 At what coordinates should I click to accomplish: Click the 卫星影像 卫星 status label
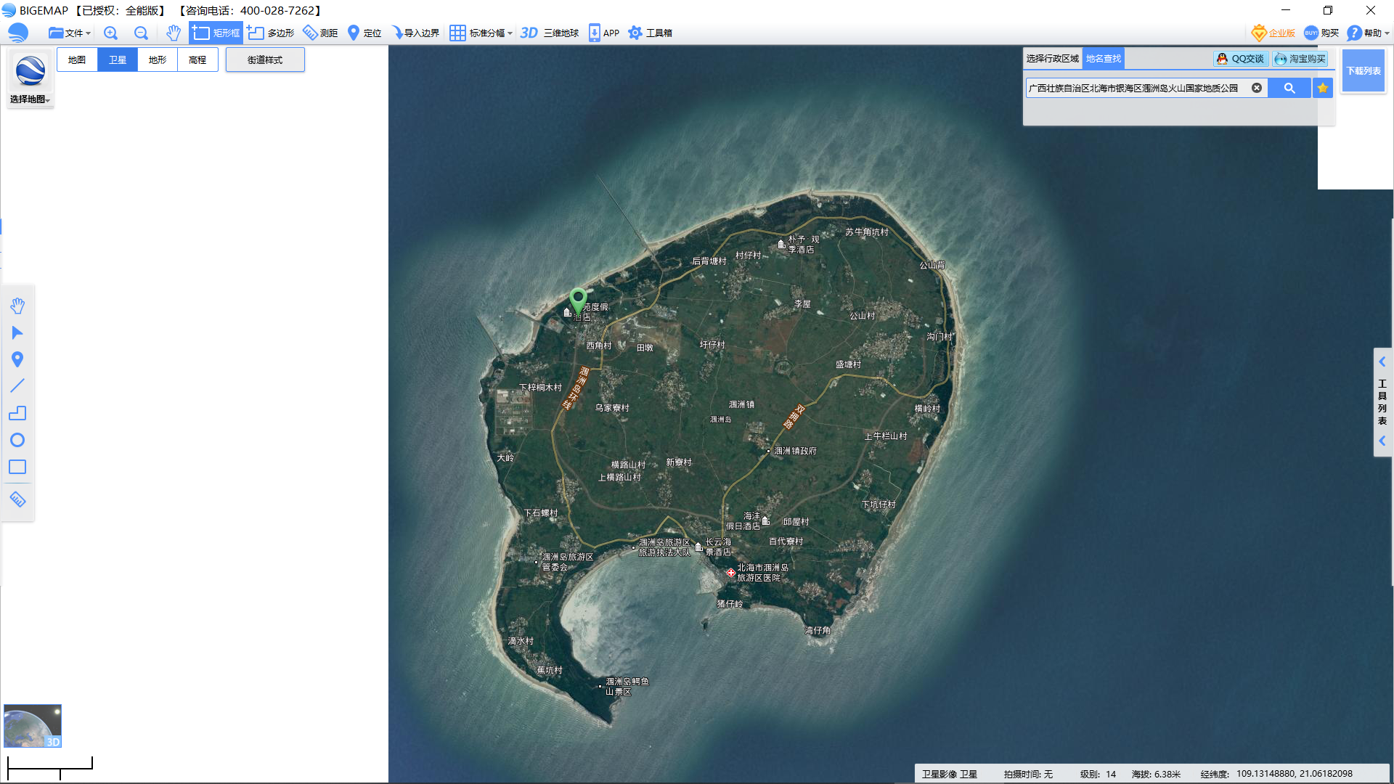(x=950, y=774)
